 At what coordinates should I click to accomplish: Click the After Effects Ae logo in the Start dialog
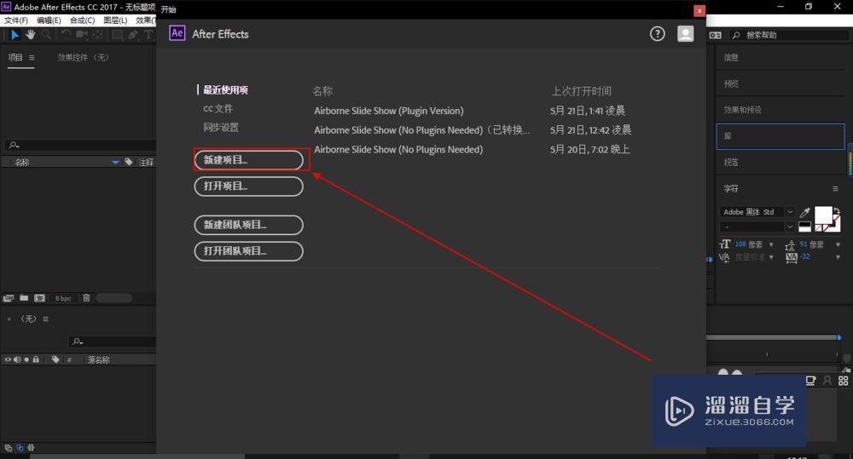pos(177,33)
